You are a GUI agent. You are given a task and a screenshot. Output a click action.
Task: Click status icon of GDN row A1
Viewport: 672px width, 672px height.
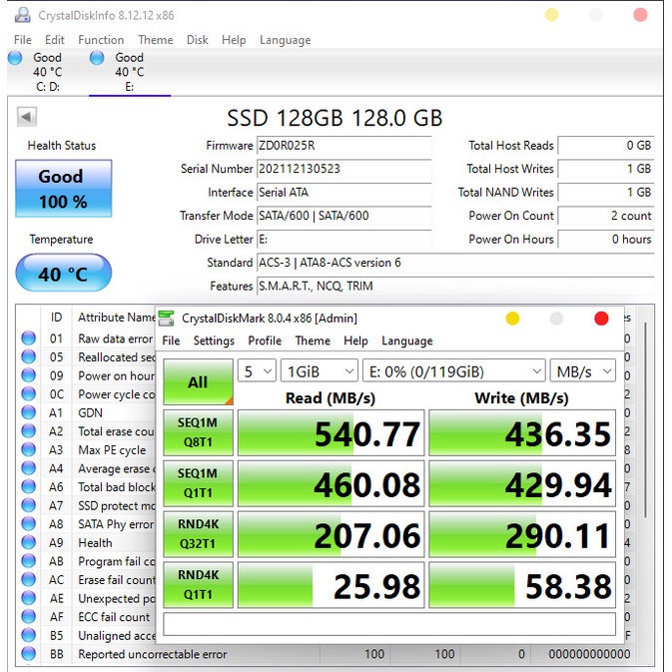(x=29, y=412)
